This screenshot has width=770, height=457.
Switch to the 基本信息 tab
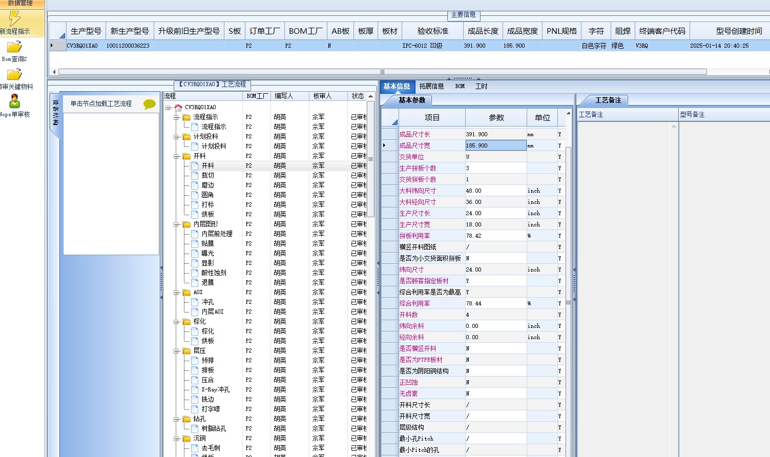pyautogui.click(x=397, y=87)
